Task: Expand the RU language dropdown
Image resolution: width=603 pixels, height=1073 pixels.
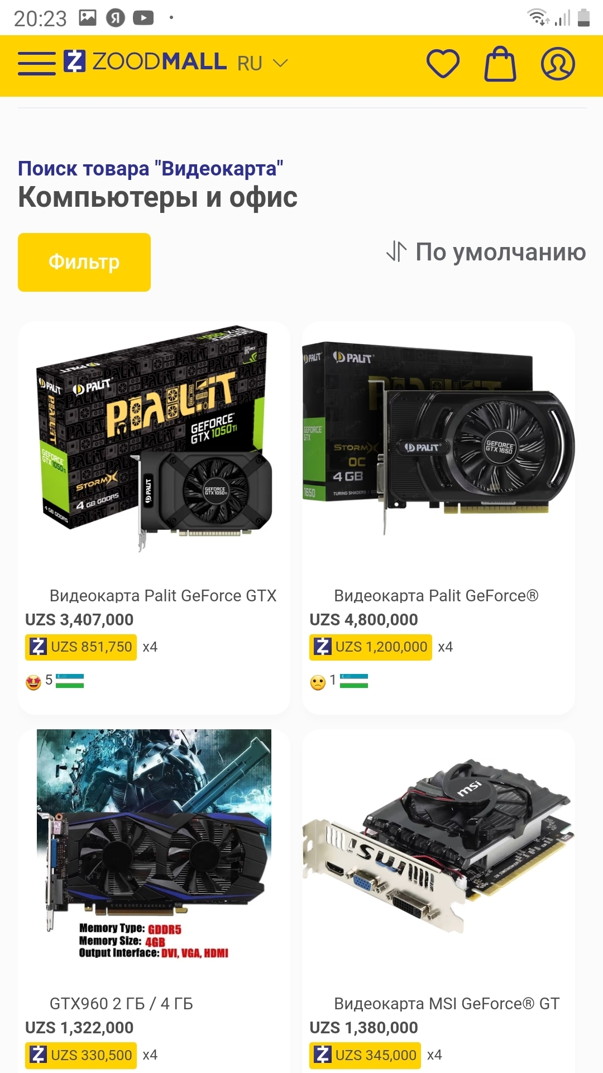Action: pos(262,63)
